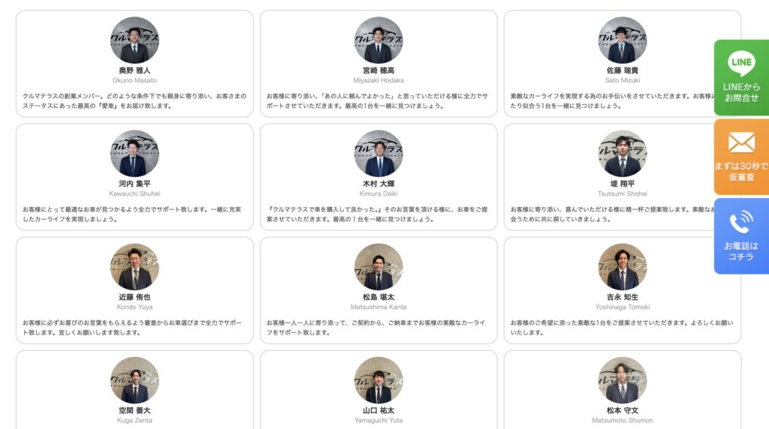Open Matsumoto Shumon's profile photo
Image resolution: width=769 pixels, height=429 pixels.
pos(623,380)
